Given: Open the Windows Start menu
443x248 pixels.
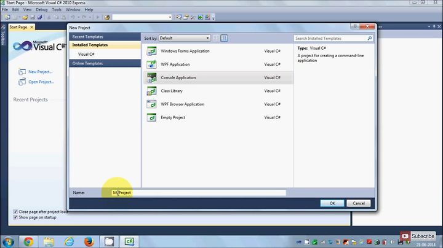Looking at the screenshot, I should pos(8,242).
